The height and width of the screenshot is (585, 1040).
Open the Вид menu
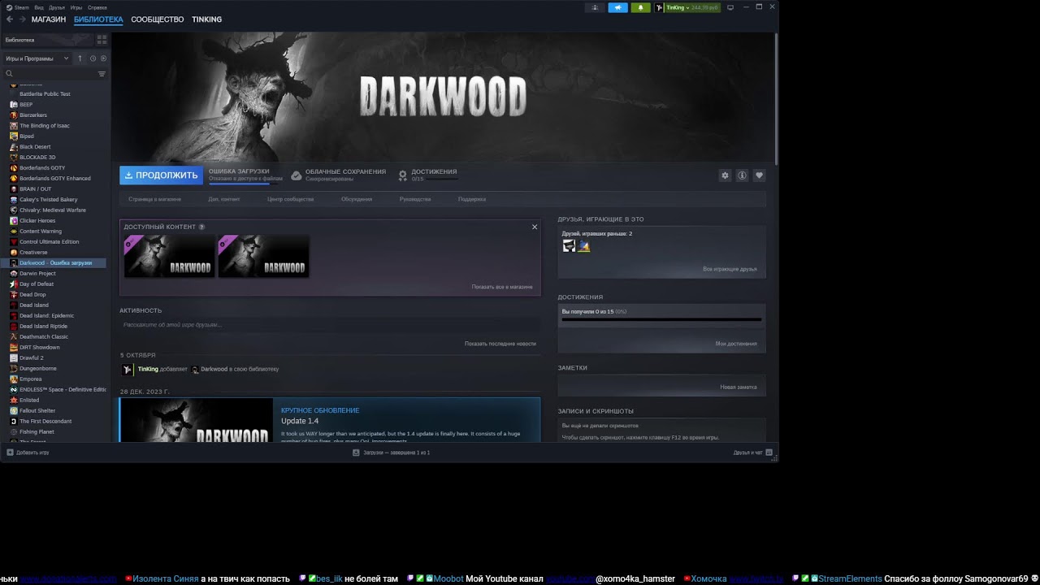click(x=39, y=7)
